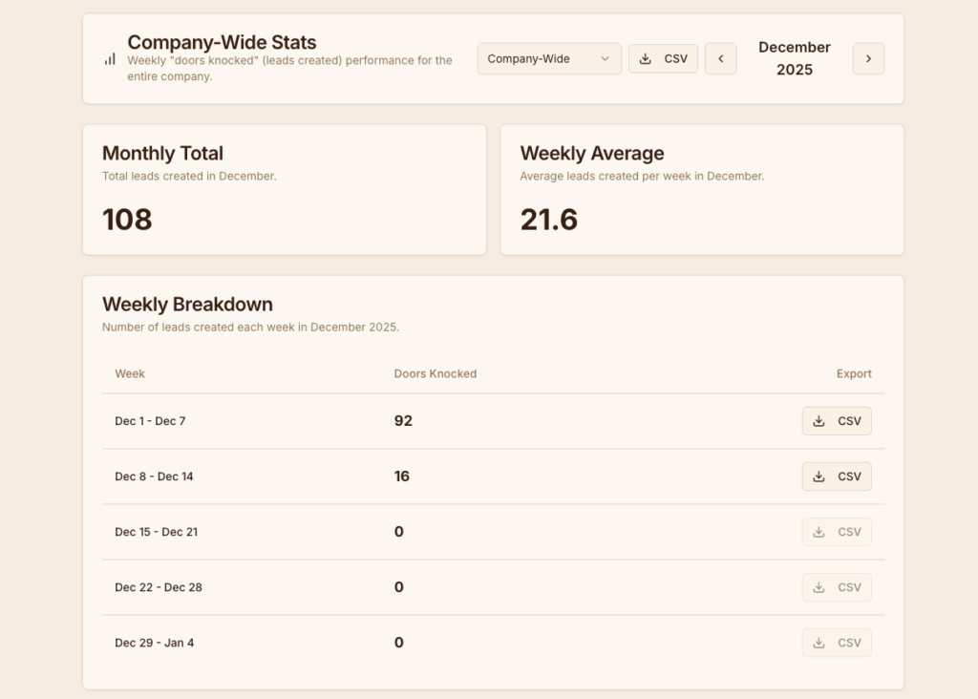Click the Company-Wide Stats title
978x699 pixels.
coord(222,42)
